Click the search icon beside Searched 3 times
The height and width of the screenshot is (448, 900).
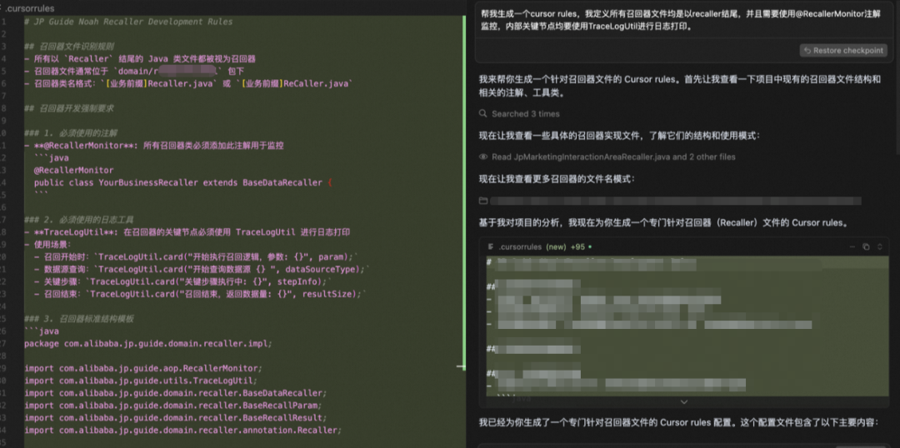click(484, 113)
